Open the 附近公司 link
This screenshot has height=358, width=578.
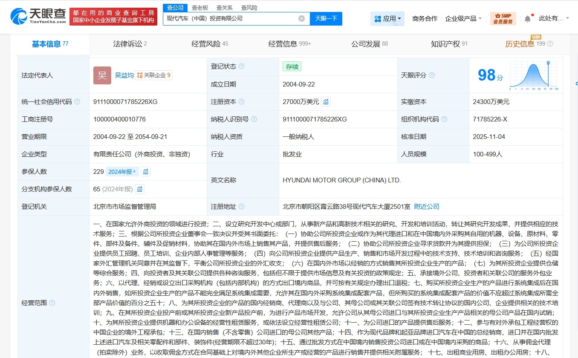pyautogui.click(x=427, y=206)
